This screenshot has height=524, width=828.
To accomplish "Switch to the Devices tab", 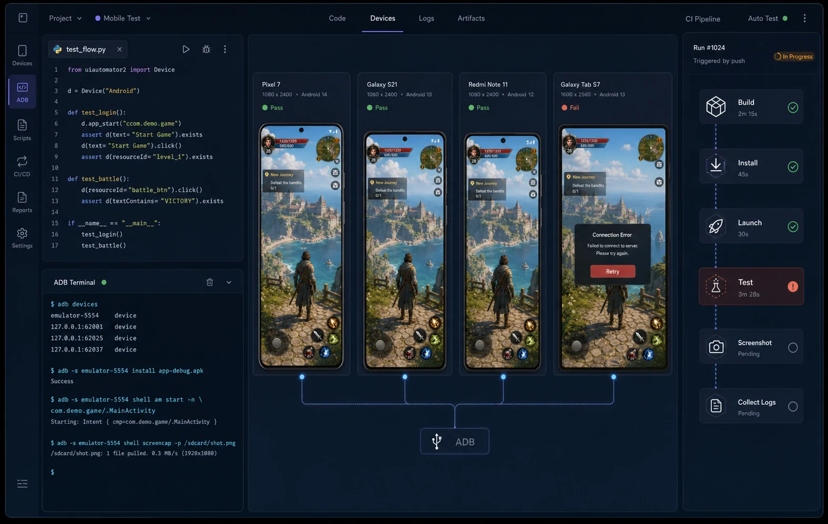I will (383, 18).
